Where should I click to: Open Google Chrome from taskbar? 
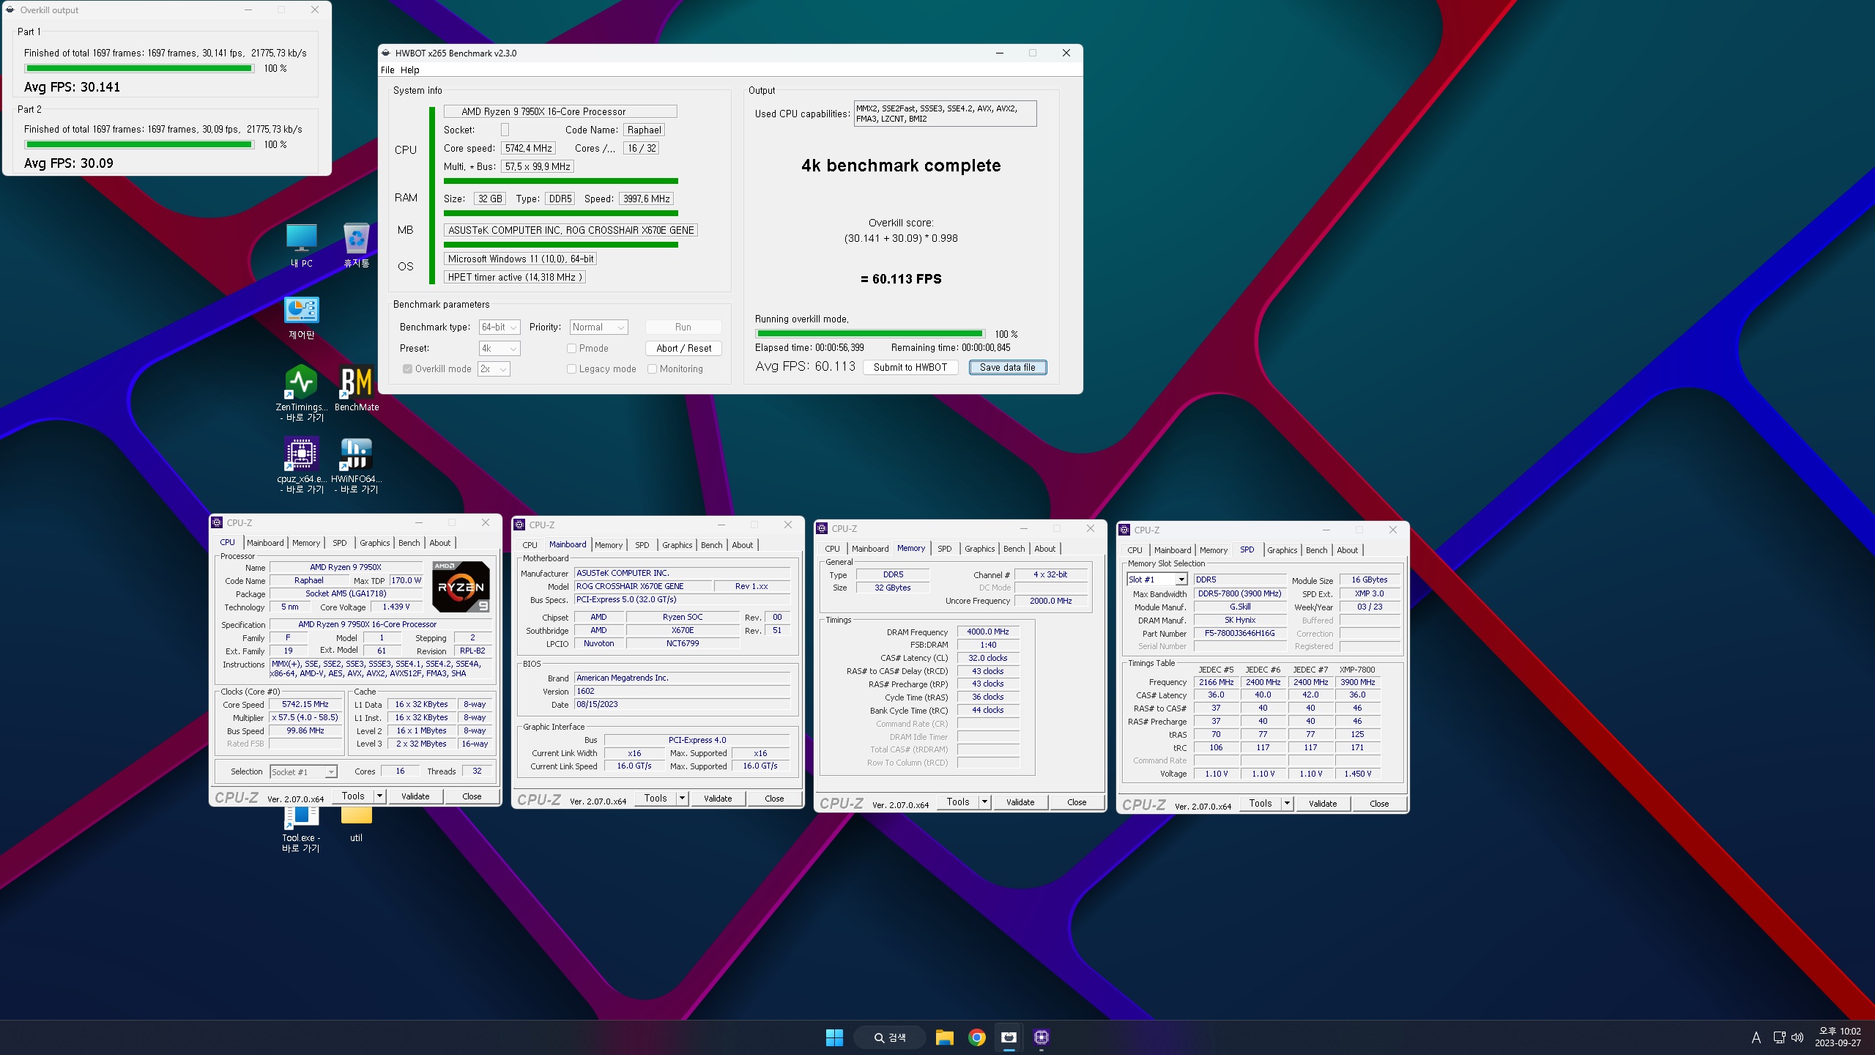coord(977,1037)
